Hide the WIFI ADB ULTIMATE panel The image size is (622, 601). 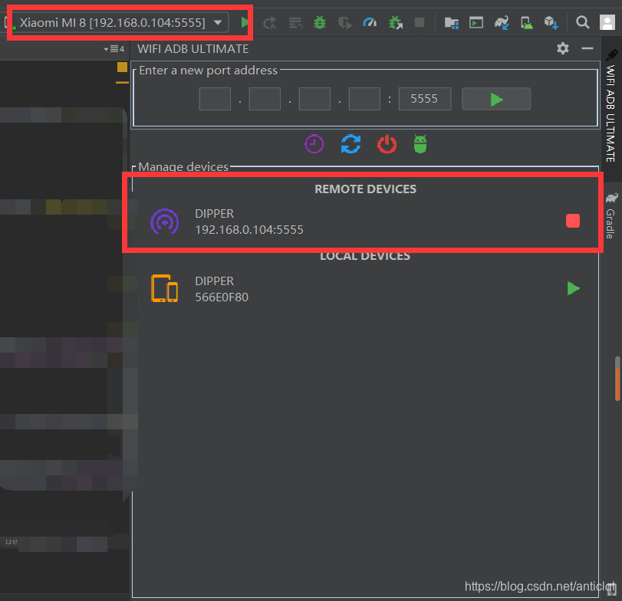click(587, 48)
